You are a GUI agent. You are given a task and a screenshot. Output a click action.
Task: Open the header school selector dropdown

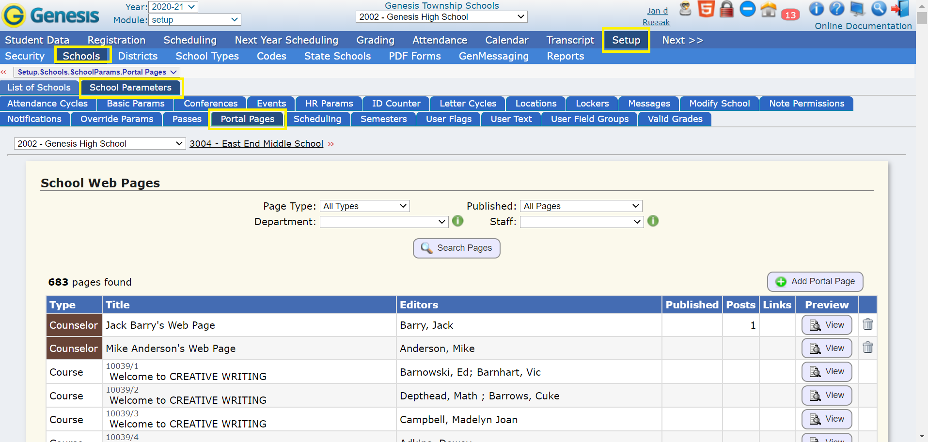tap(441, 17)
